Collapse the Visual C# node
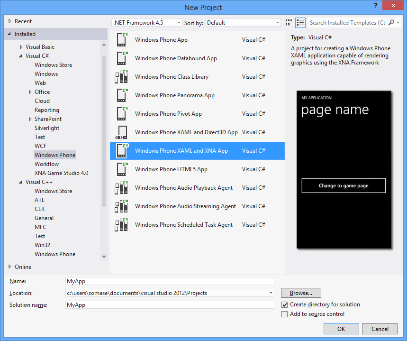 pyautogui.click(x=20, y=56)
